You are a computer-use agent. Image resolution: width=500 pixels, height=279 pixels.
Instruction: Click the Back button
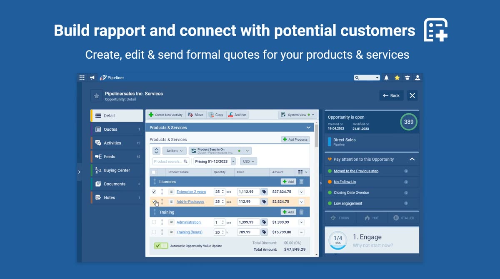pos(391,95)
